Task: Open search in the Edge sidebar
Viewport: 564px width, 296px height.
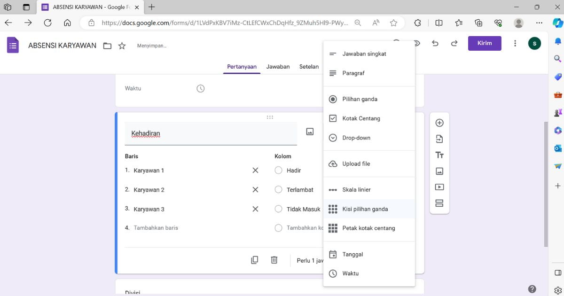Action: point(558,59)
